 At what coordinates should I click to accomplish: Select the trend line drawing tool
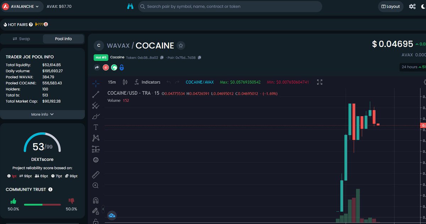95,94
